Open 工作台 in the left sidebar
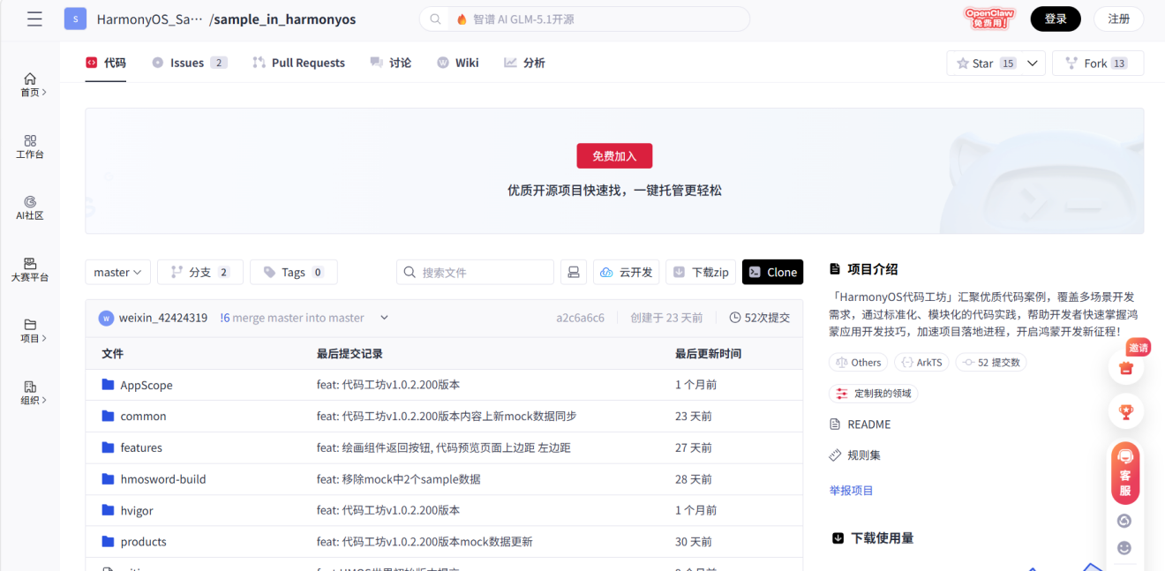The height and width of the screenshot is (571, 1165). 29,145
